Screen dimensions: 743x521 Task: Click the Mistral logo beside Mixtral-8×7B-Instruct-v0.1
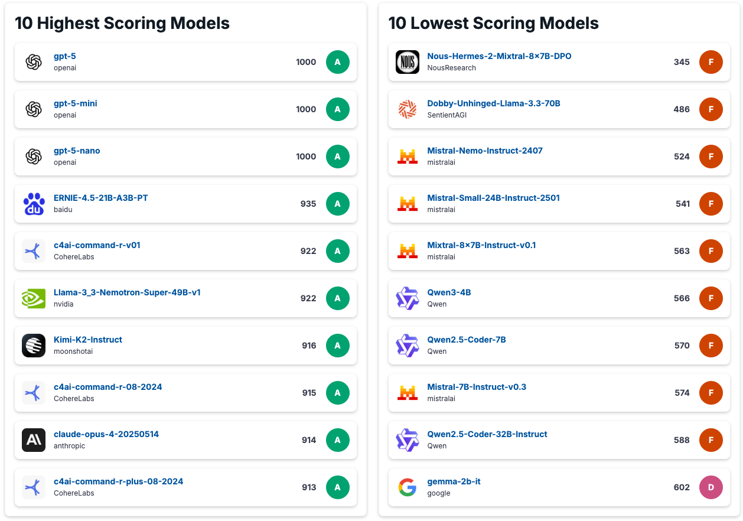408,251
